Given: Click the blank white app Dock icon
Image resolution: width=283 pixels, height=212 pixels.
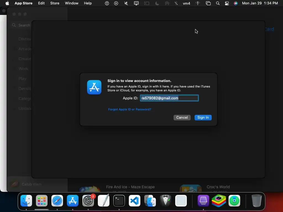Looking at the screenshot, I should click(x=181, y=201).
